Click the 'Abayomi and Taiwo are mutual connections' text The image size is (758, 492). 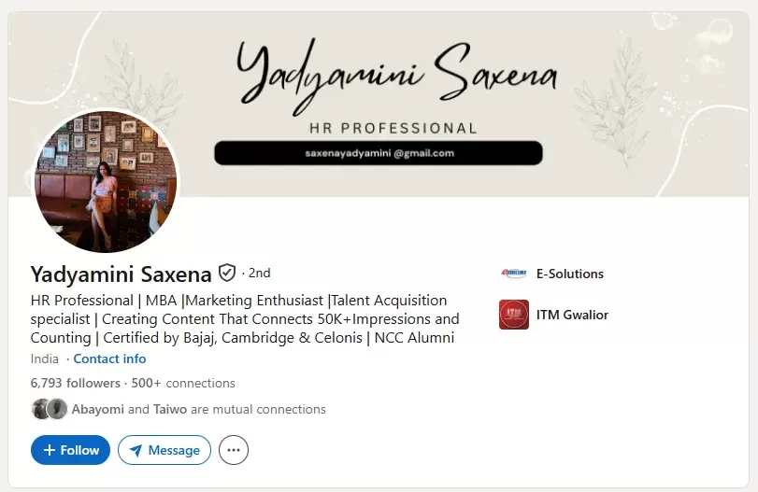[198, 409]
